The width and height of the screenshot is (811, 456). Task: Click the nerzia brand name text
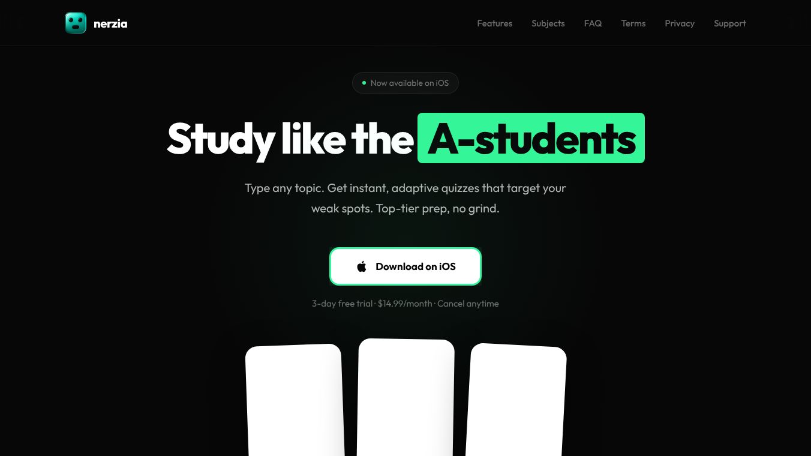[110, 24]
